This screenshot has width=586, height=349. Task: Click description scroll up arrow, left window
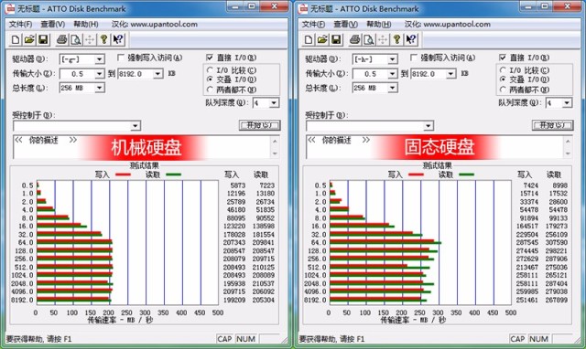coord(275,142)
